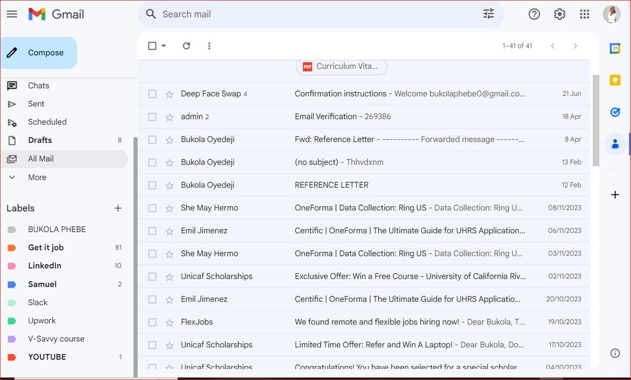Click the Gmail logo

click(x=56, y=14)
